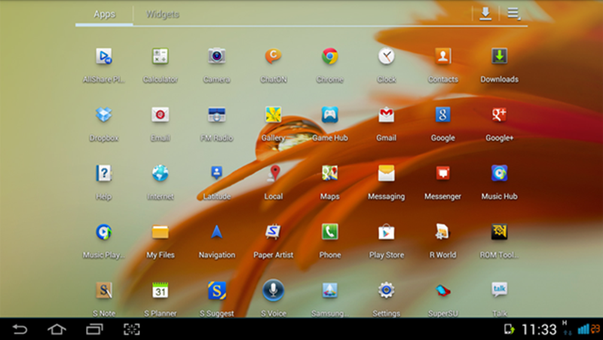
Task: Tap the SD card notification icon
Action: point(510,329)
